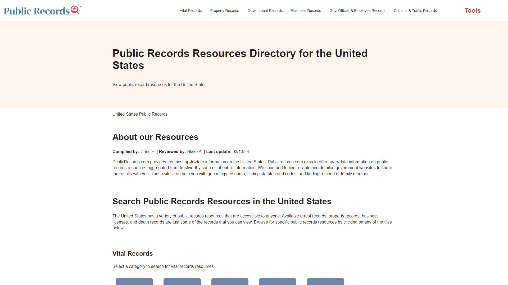Open the Government Records menu

(265, 11)
